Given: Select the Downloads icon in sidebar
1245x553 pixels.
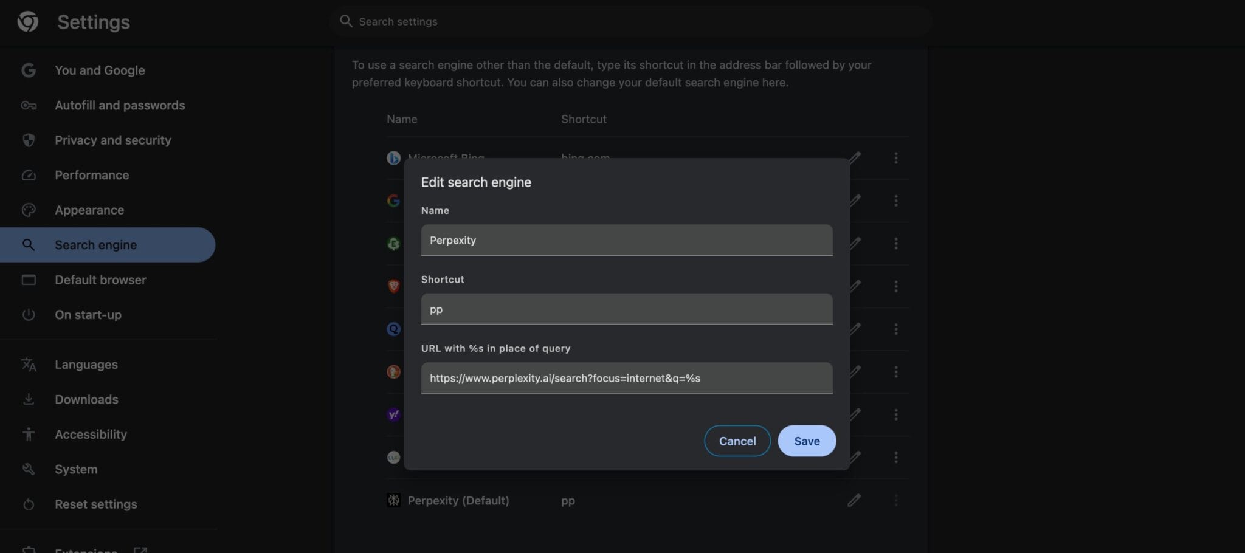Looking at the screenshot, I should (x=29, y=399).
